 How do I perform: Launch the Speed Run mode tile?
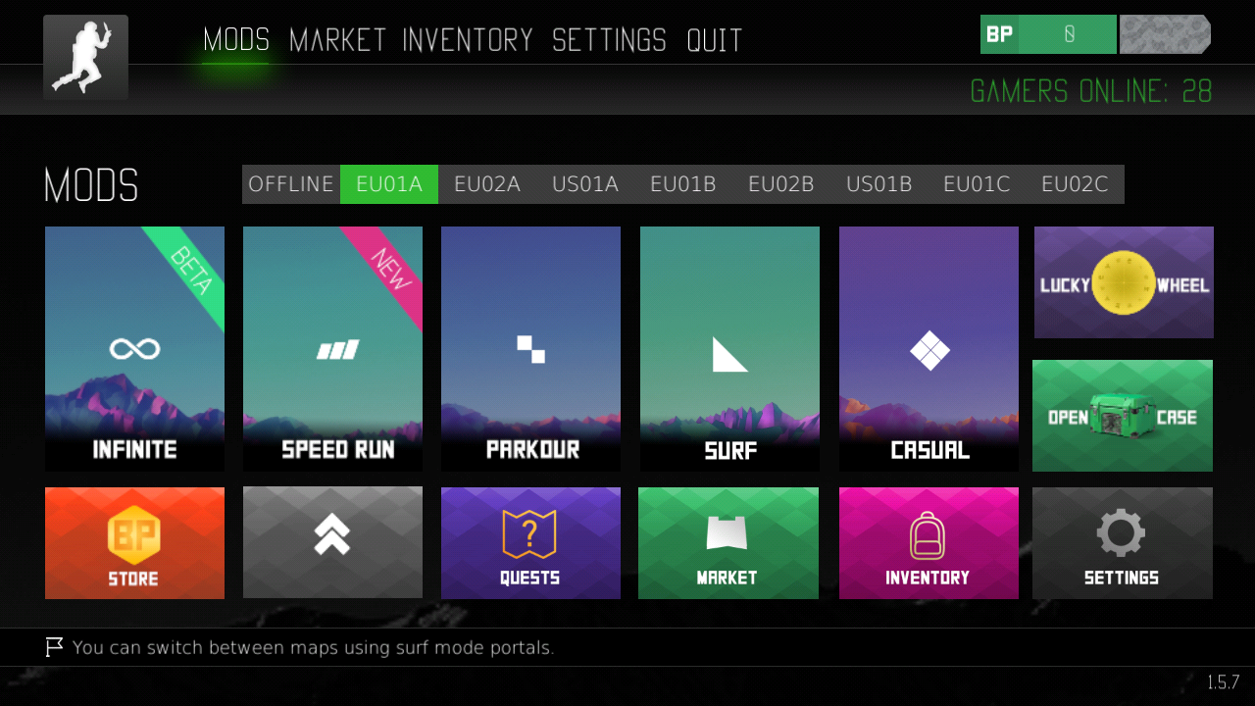pyautogui.click(x=332, y=349)
